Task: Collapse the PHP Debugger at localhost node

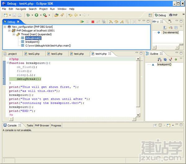Action: coord(9,31)
